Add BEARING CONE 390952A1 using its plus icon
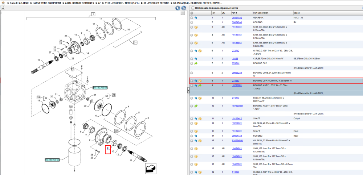The height and width of the screenshot is (175, 363). [x=192, y=73]
